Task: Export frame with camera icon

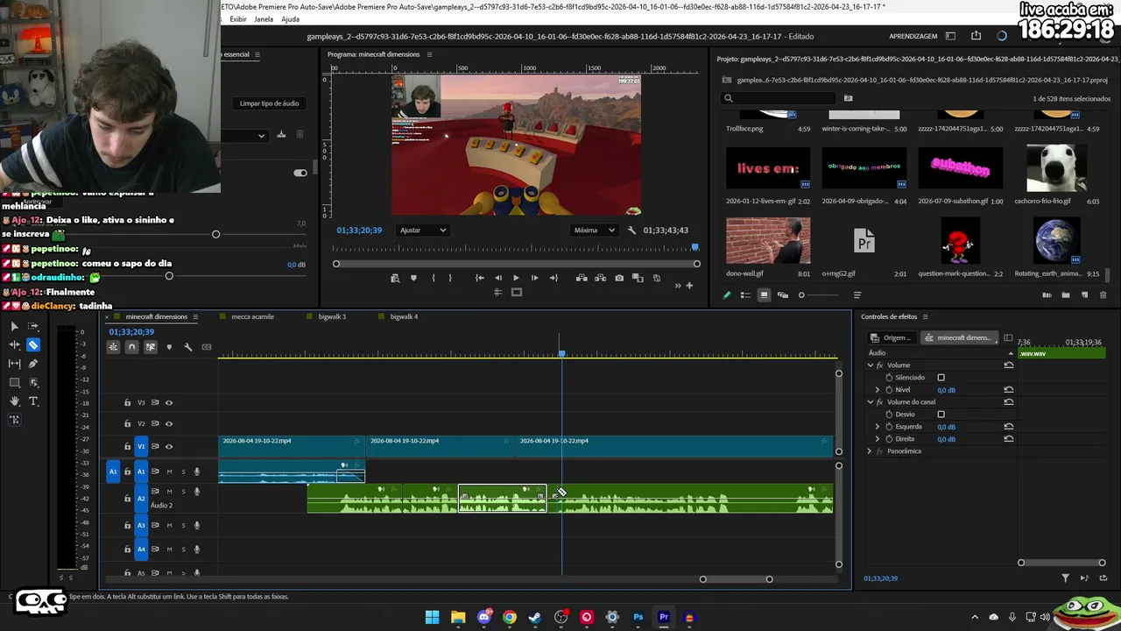Action: click(619, 278)
